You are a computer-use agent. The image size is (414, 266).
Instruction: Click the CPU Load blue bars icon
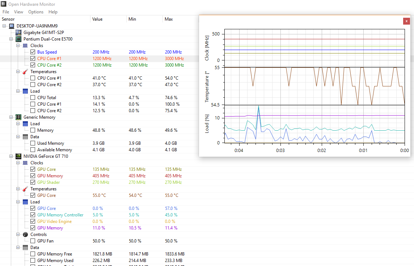point(25,91)
